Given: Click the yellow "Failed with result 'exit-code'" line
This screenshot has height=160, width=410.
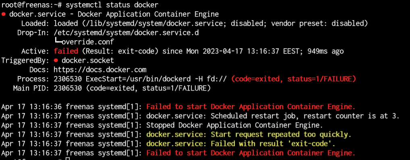Looking at the screenshot, I should click(240, 144).
